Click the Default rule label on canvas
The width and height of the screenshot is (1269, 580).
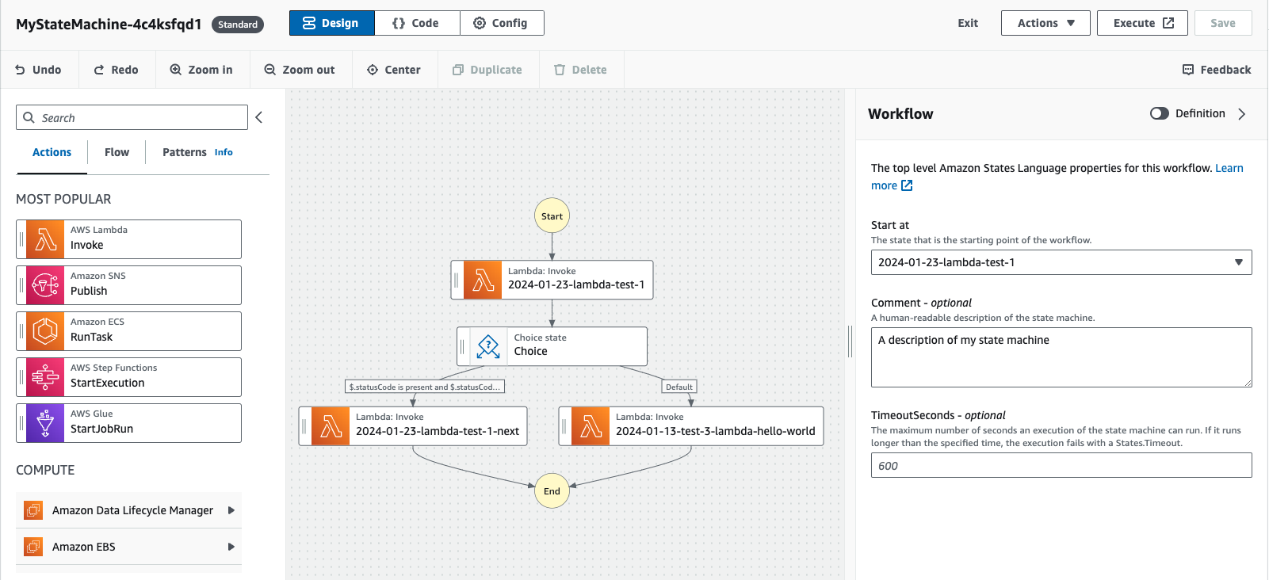pyautogui.click(x=679, y=387)
